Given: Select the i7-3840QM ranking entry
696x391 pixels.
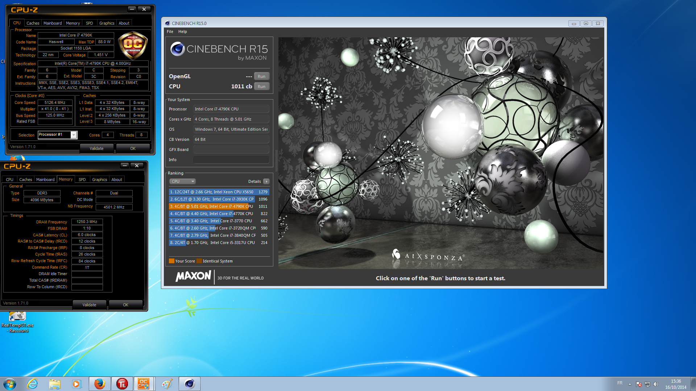Looking at the screenshot, I should click(x=219, y=235).
